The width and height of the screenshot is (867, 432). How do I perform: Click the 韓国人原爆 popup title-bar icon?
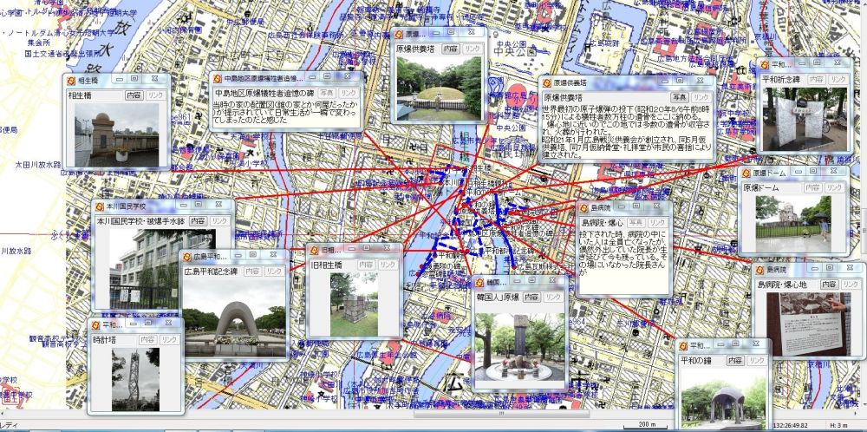point(479,282)
